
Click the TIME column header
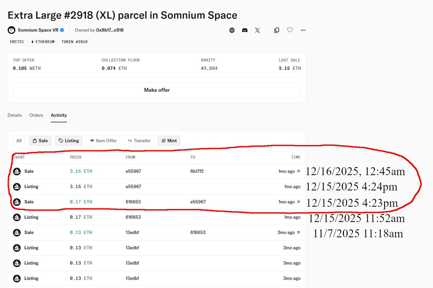coord(296,157)
